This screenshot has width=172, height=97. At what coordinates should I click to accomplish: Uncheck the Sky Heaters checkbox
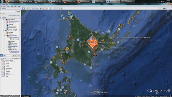click(8, 43)
